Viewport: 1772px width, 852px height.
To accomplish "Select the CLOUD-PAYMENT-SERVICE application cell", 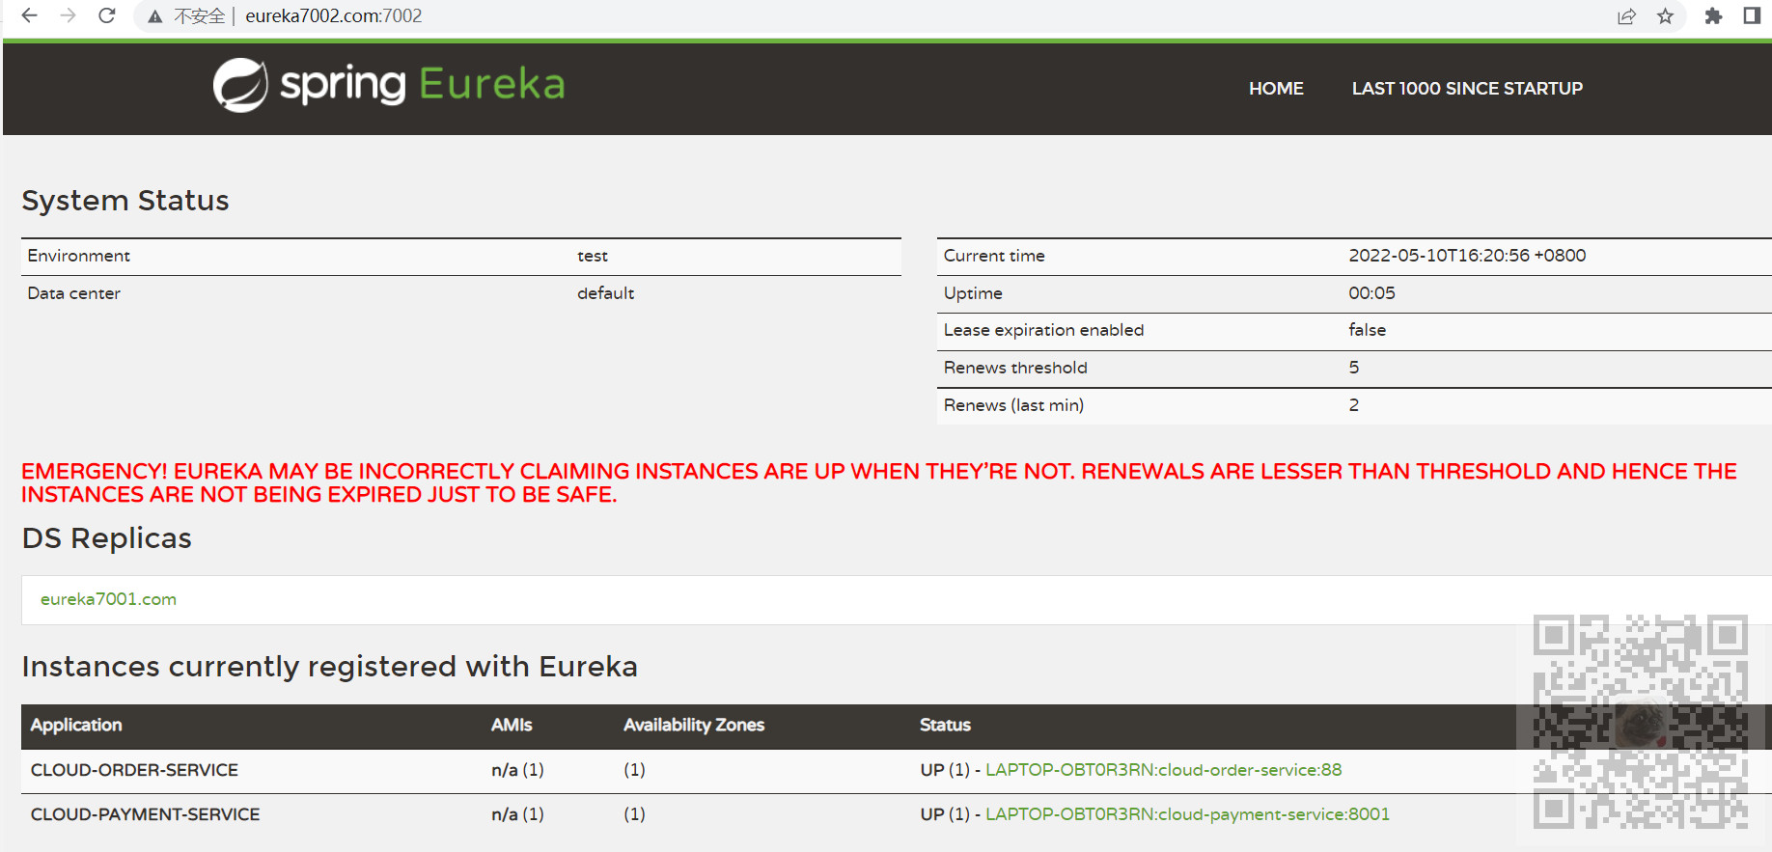I will [x=145, y=814].
